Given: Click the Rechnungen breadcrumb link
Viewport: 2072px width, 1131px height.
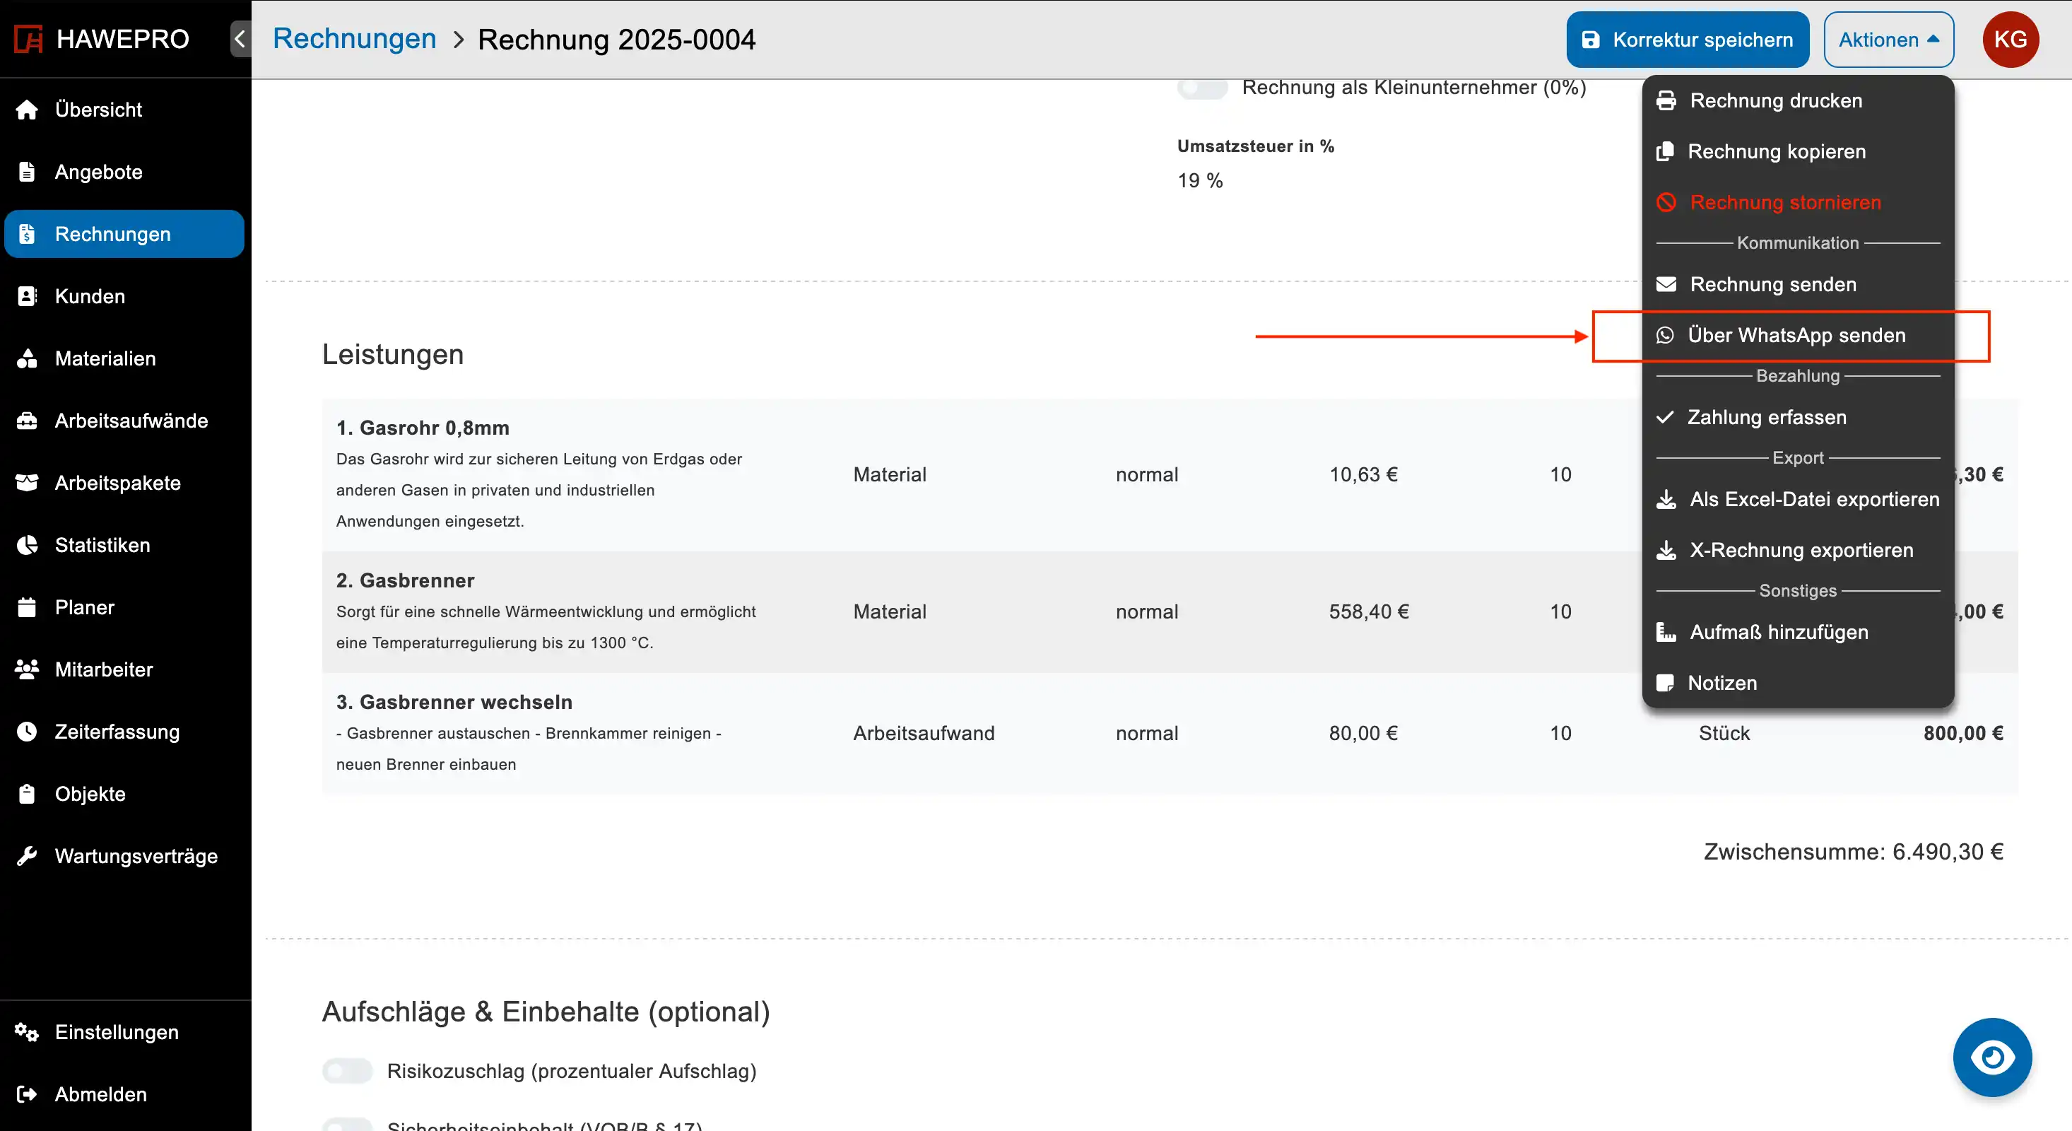Looking at the screenshot, I should click(354, 39).
